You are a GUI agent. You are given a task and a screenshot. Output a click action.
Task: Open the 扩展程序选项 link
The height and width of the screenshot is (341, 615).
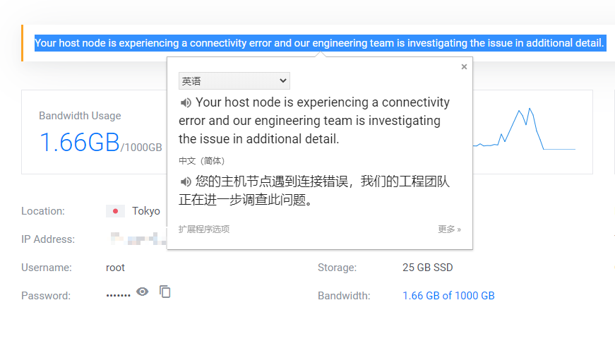(x=204, y=229)
